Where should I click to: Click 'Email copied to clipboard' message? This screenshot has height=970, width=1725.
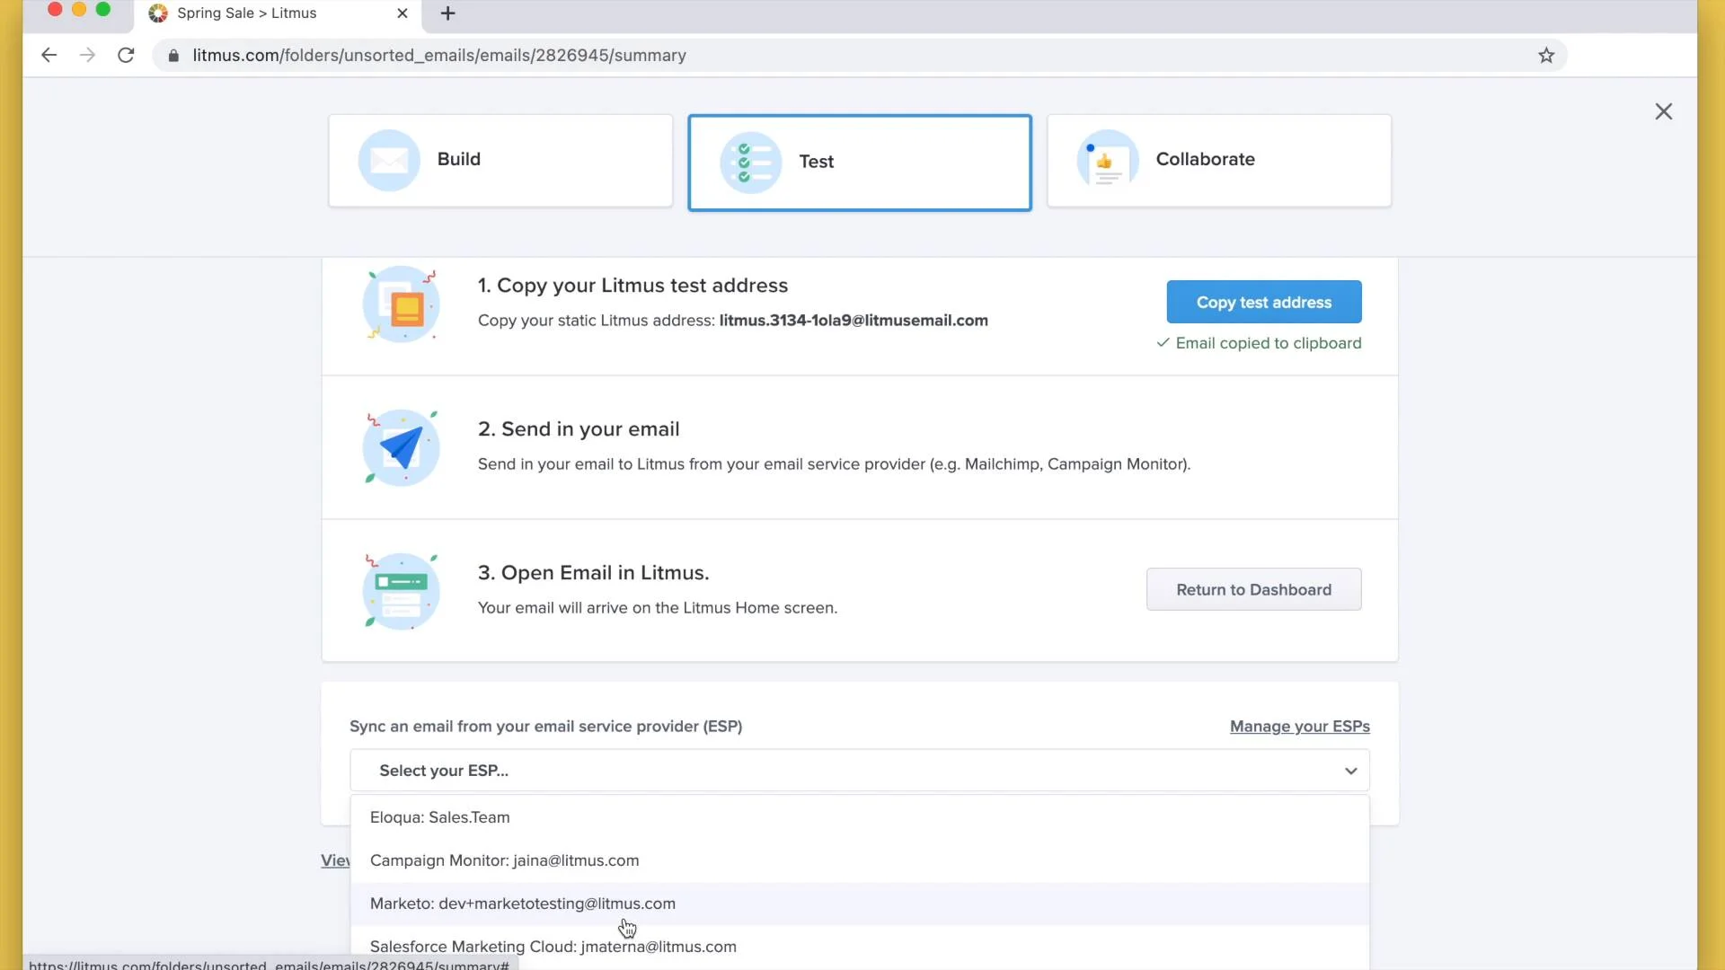(x=1259, y=343)
